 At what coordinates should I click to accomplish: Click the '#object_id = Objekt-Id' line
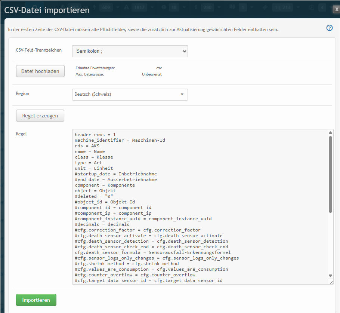105,202
